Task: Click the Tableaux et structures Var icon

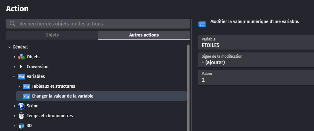Action: (x=26, y=86)
